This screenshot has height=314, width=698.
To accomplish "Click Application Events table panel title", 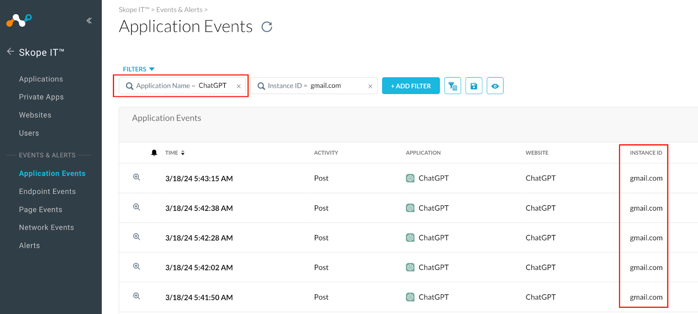I will [167, 118].
